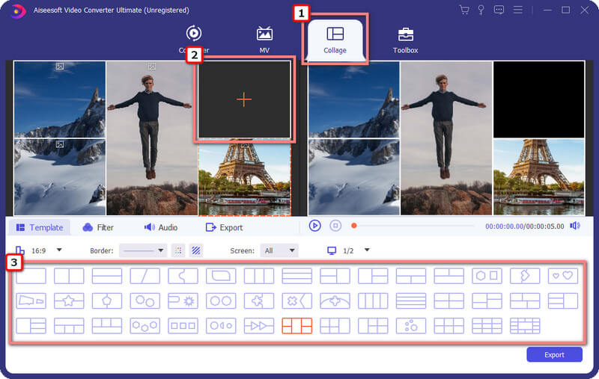Viewport: 599px width, 379px height.
Task: Switch to the MV tab
Action: point(264,40)
